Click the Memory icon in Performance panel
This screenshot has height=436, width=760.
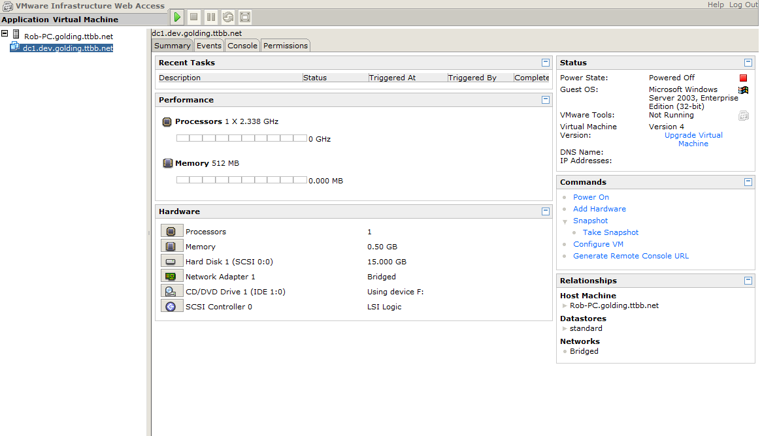(167, 163)
